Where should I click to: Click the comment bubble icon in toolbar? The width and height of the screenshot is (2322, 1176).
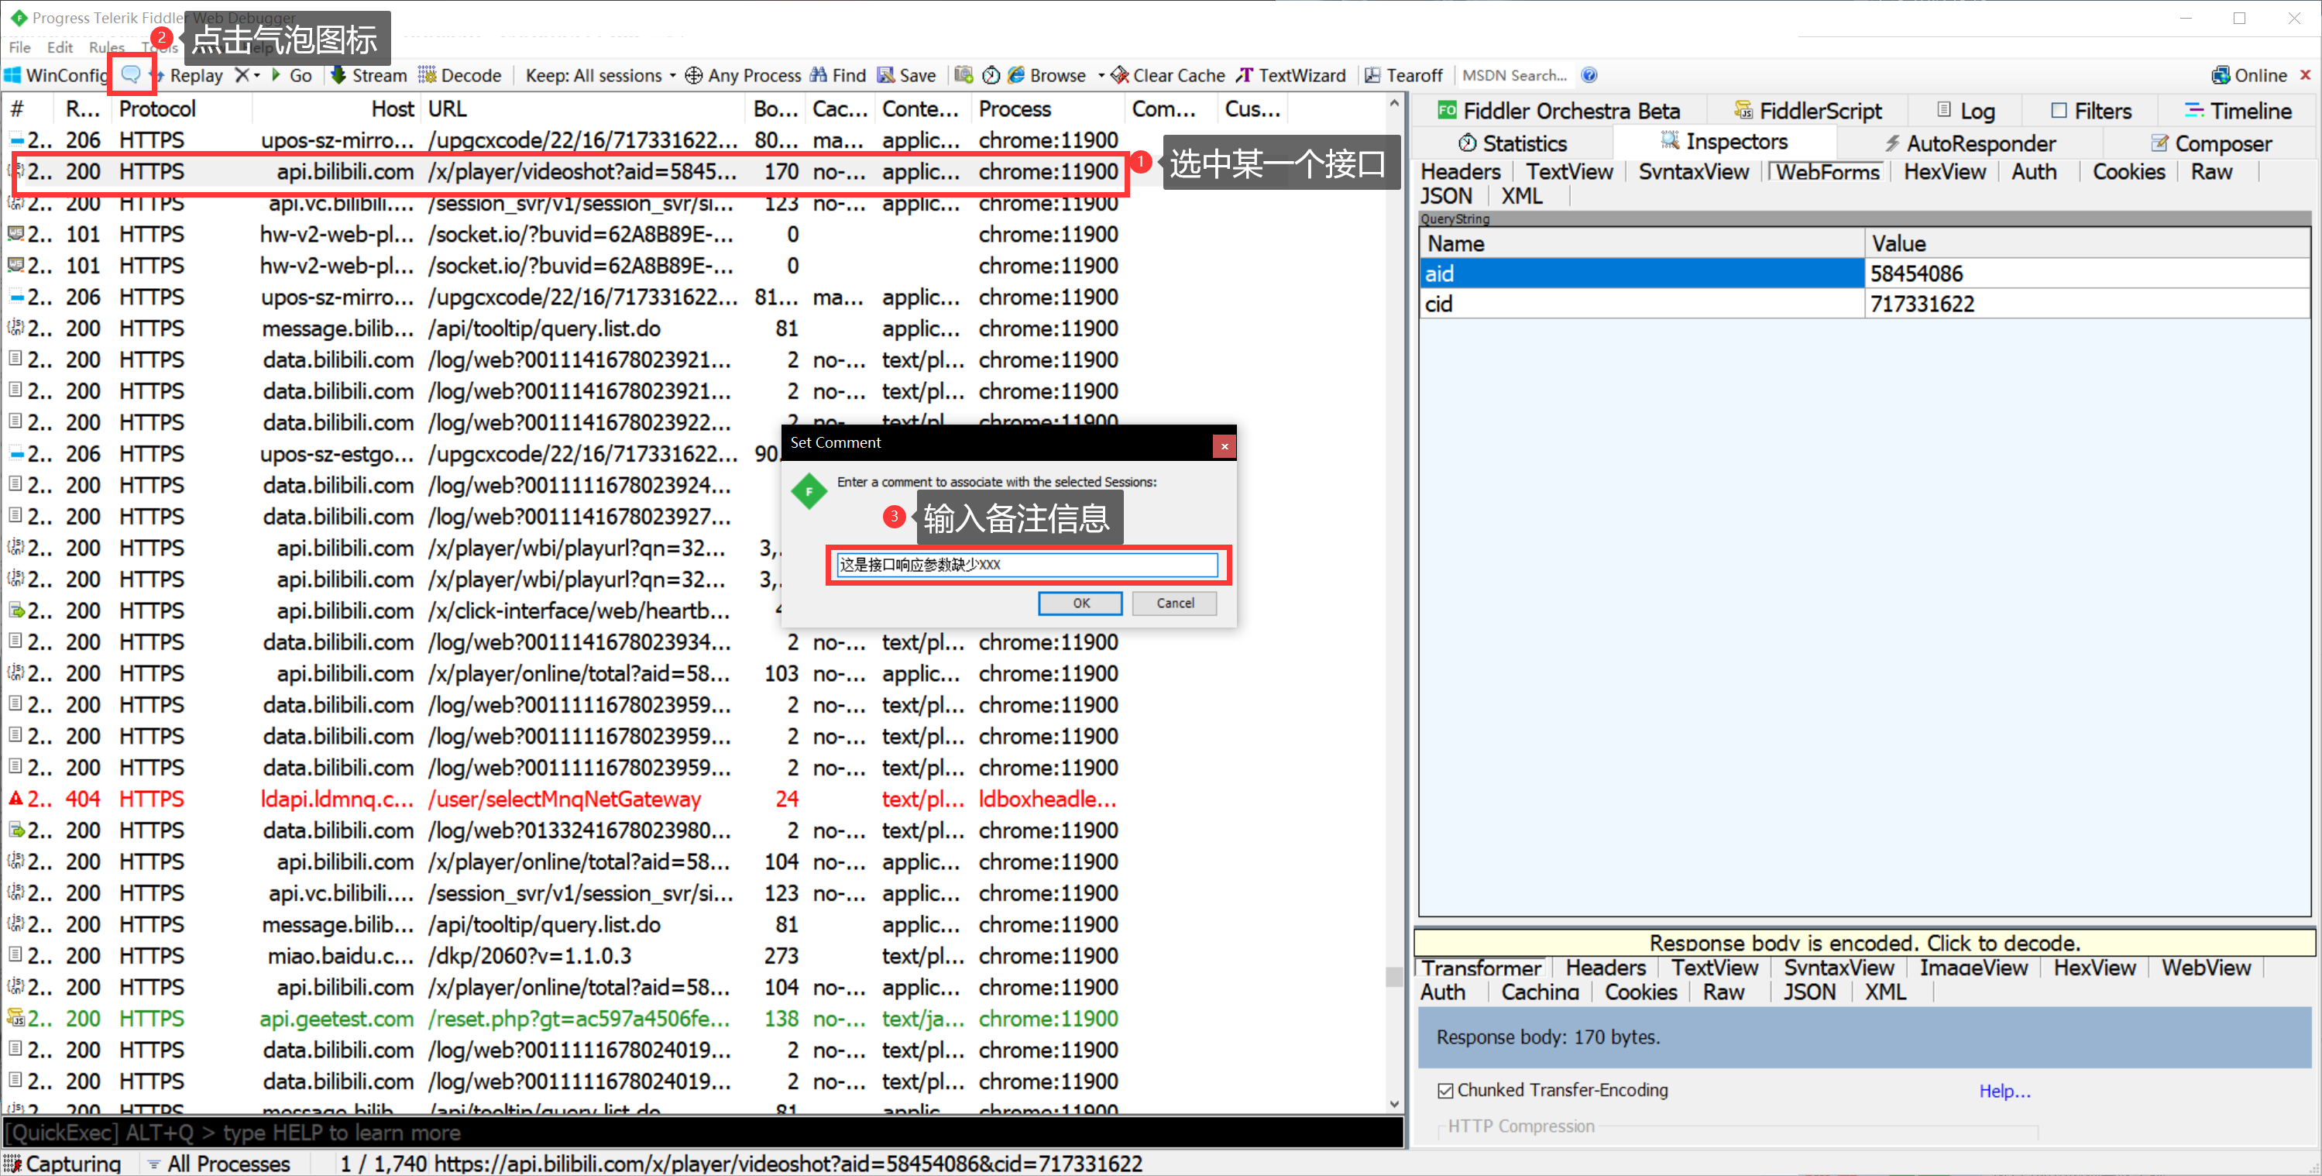tap(131, 75)
